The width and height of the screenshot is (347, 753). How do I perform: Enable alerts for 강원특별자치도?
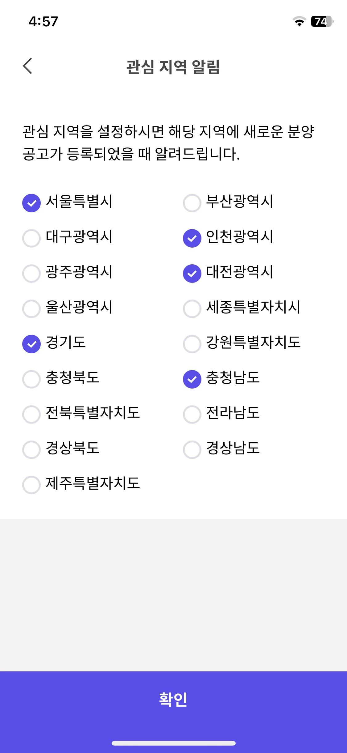[x=192, y=344]
